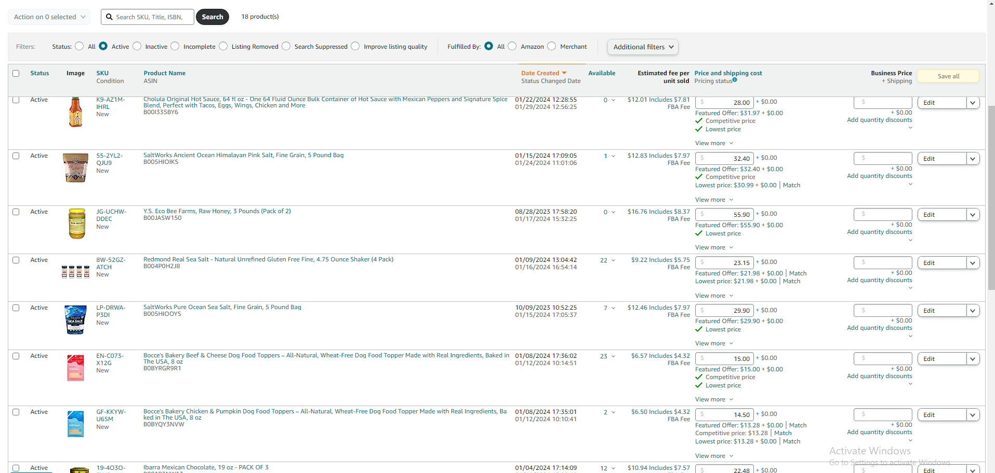Tick the select-all checkbox in the table header

pyautogui.click(x=16, y=74)
